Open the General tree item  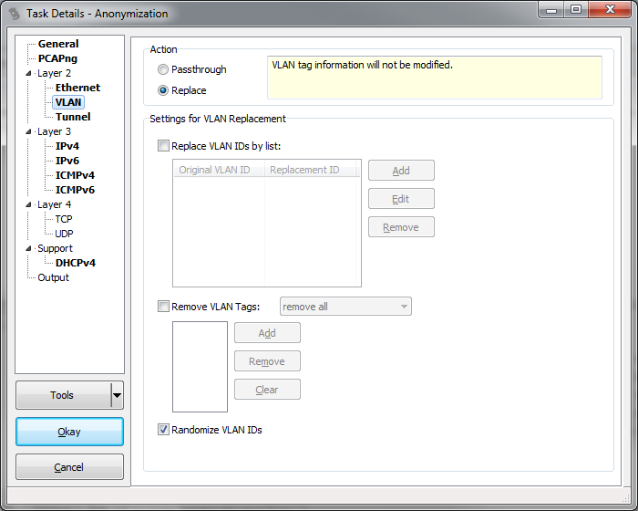[58, 44]
